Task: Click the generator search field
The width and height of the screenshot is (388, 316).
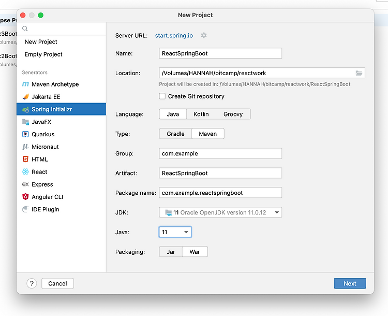Action: tap(62, 28)
